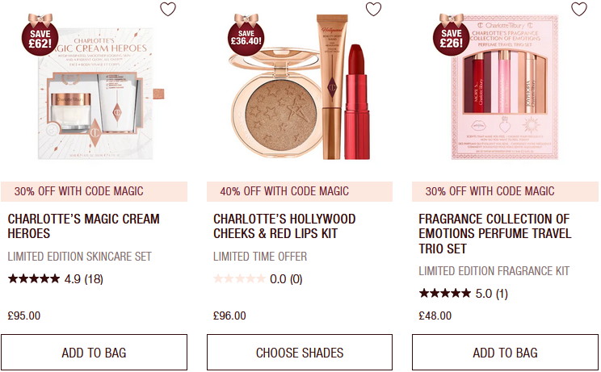Click wishlist heart on Fragrance Trio Set

pyautogui.click(x=578, y=9)
